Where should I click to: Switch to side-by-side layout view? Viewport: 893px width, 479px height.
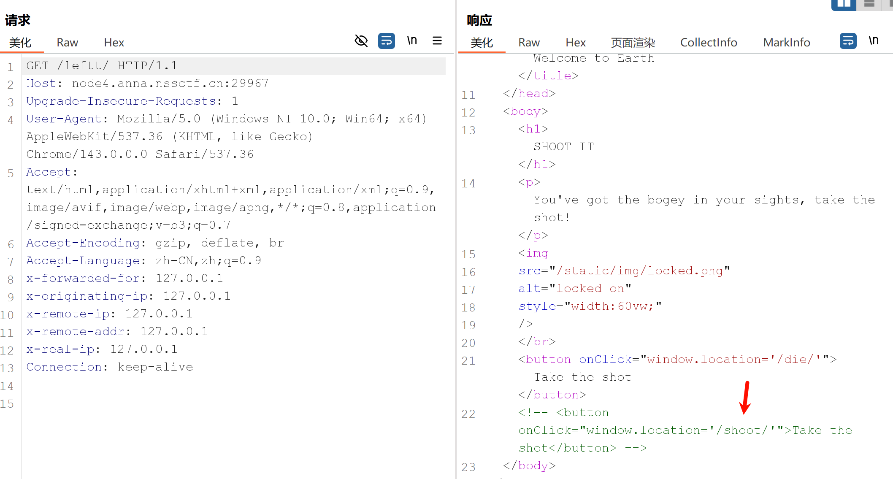pos(843,4)
